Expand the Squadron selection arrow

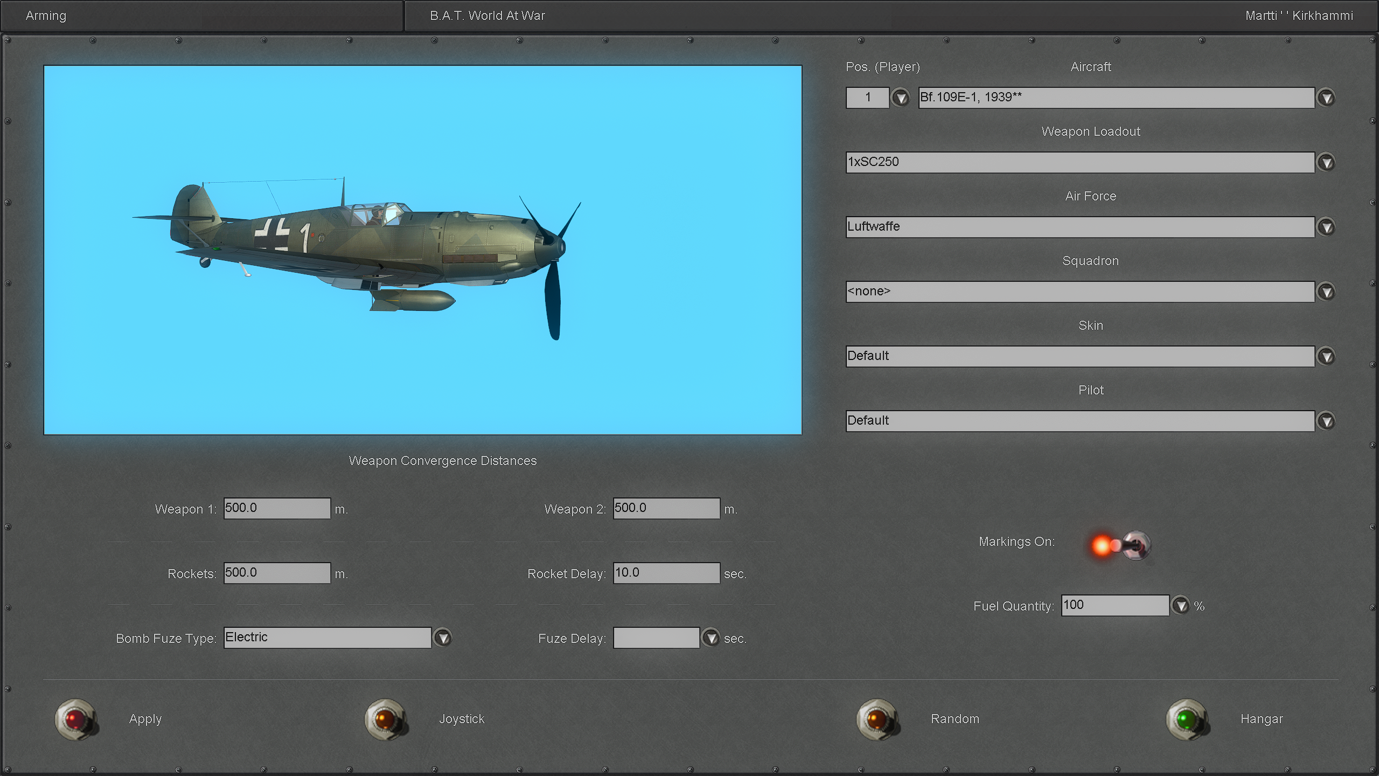pos(1326,292)
